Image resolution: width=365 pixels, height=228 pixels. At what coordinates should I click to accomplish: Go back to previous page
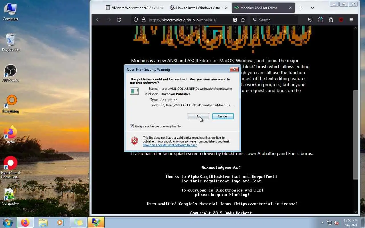[x=98, y=20]
